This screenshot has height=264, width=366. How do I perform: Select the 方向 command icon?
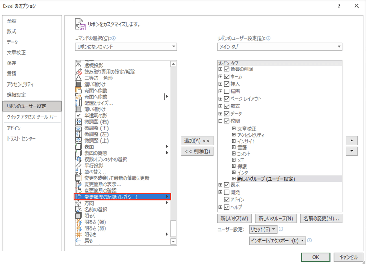coord(78,203)
